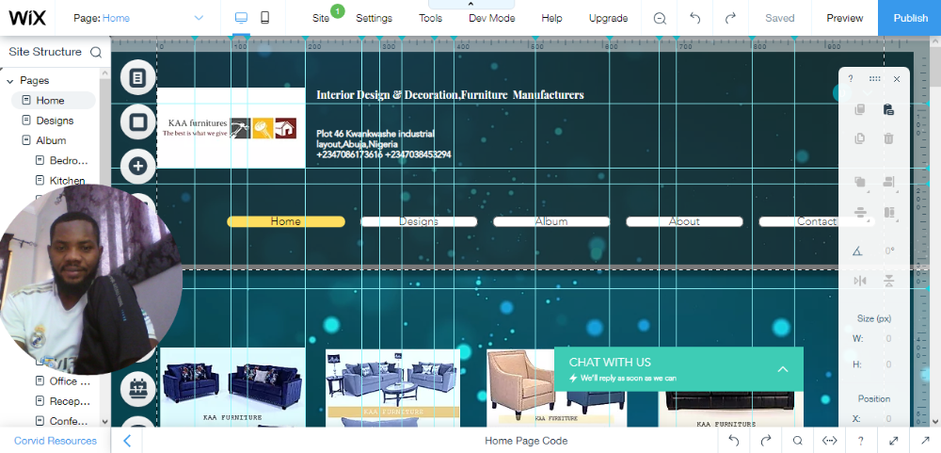Click the Preview button
The height and width of the screenshot is (453, 941).
click(x=844, y=18)
